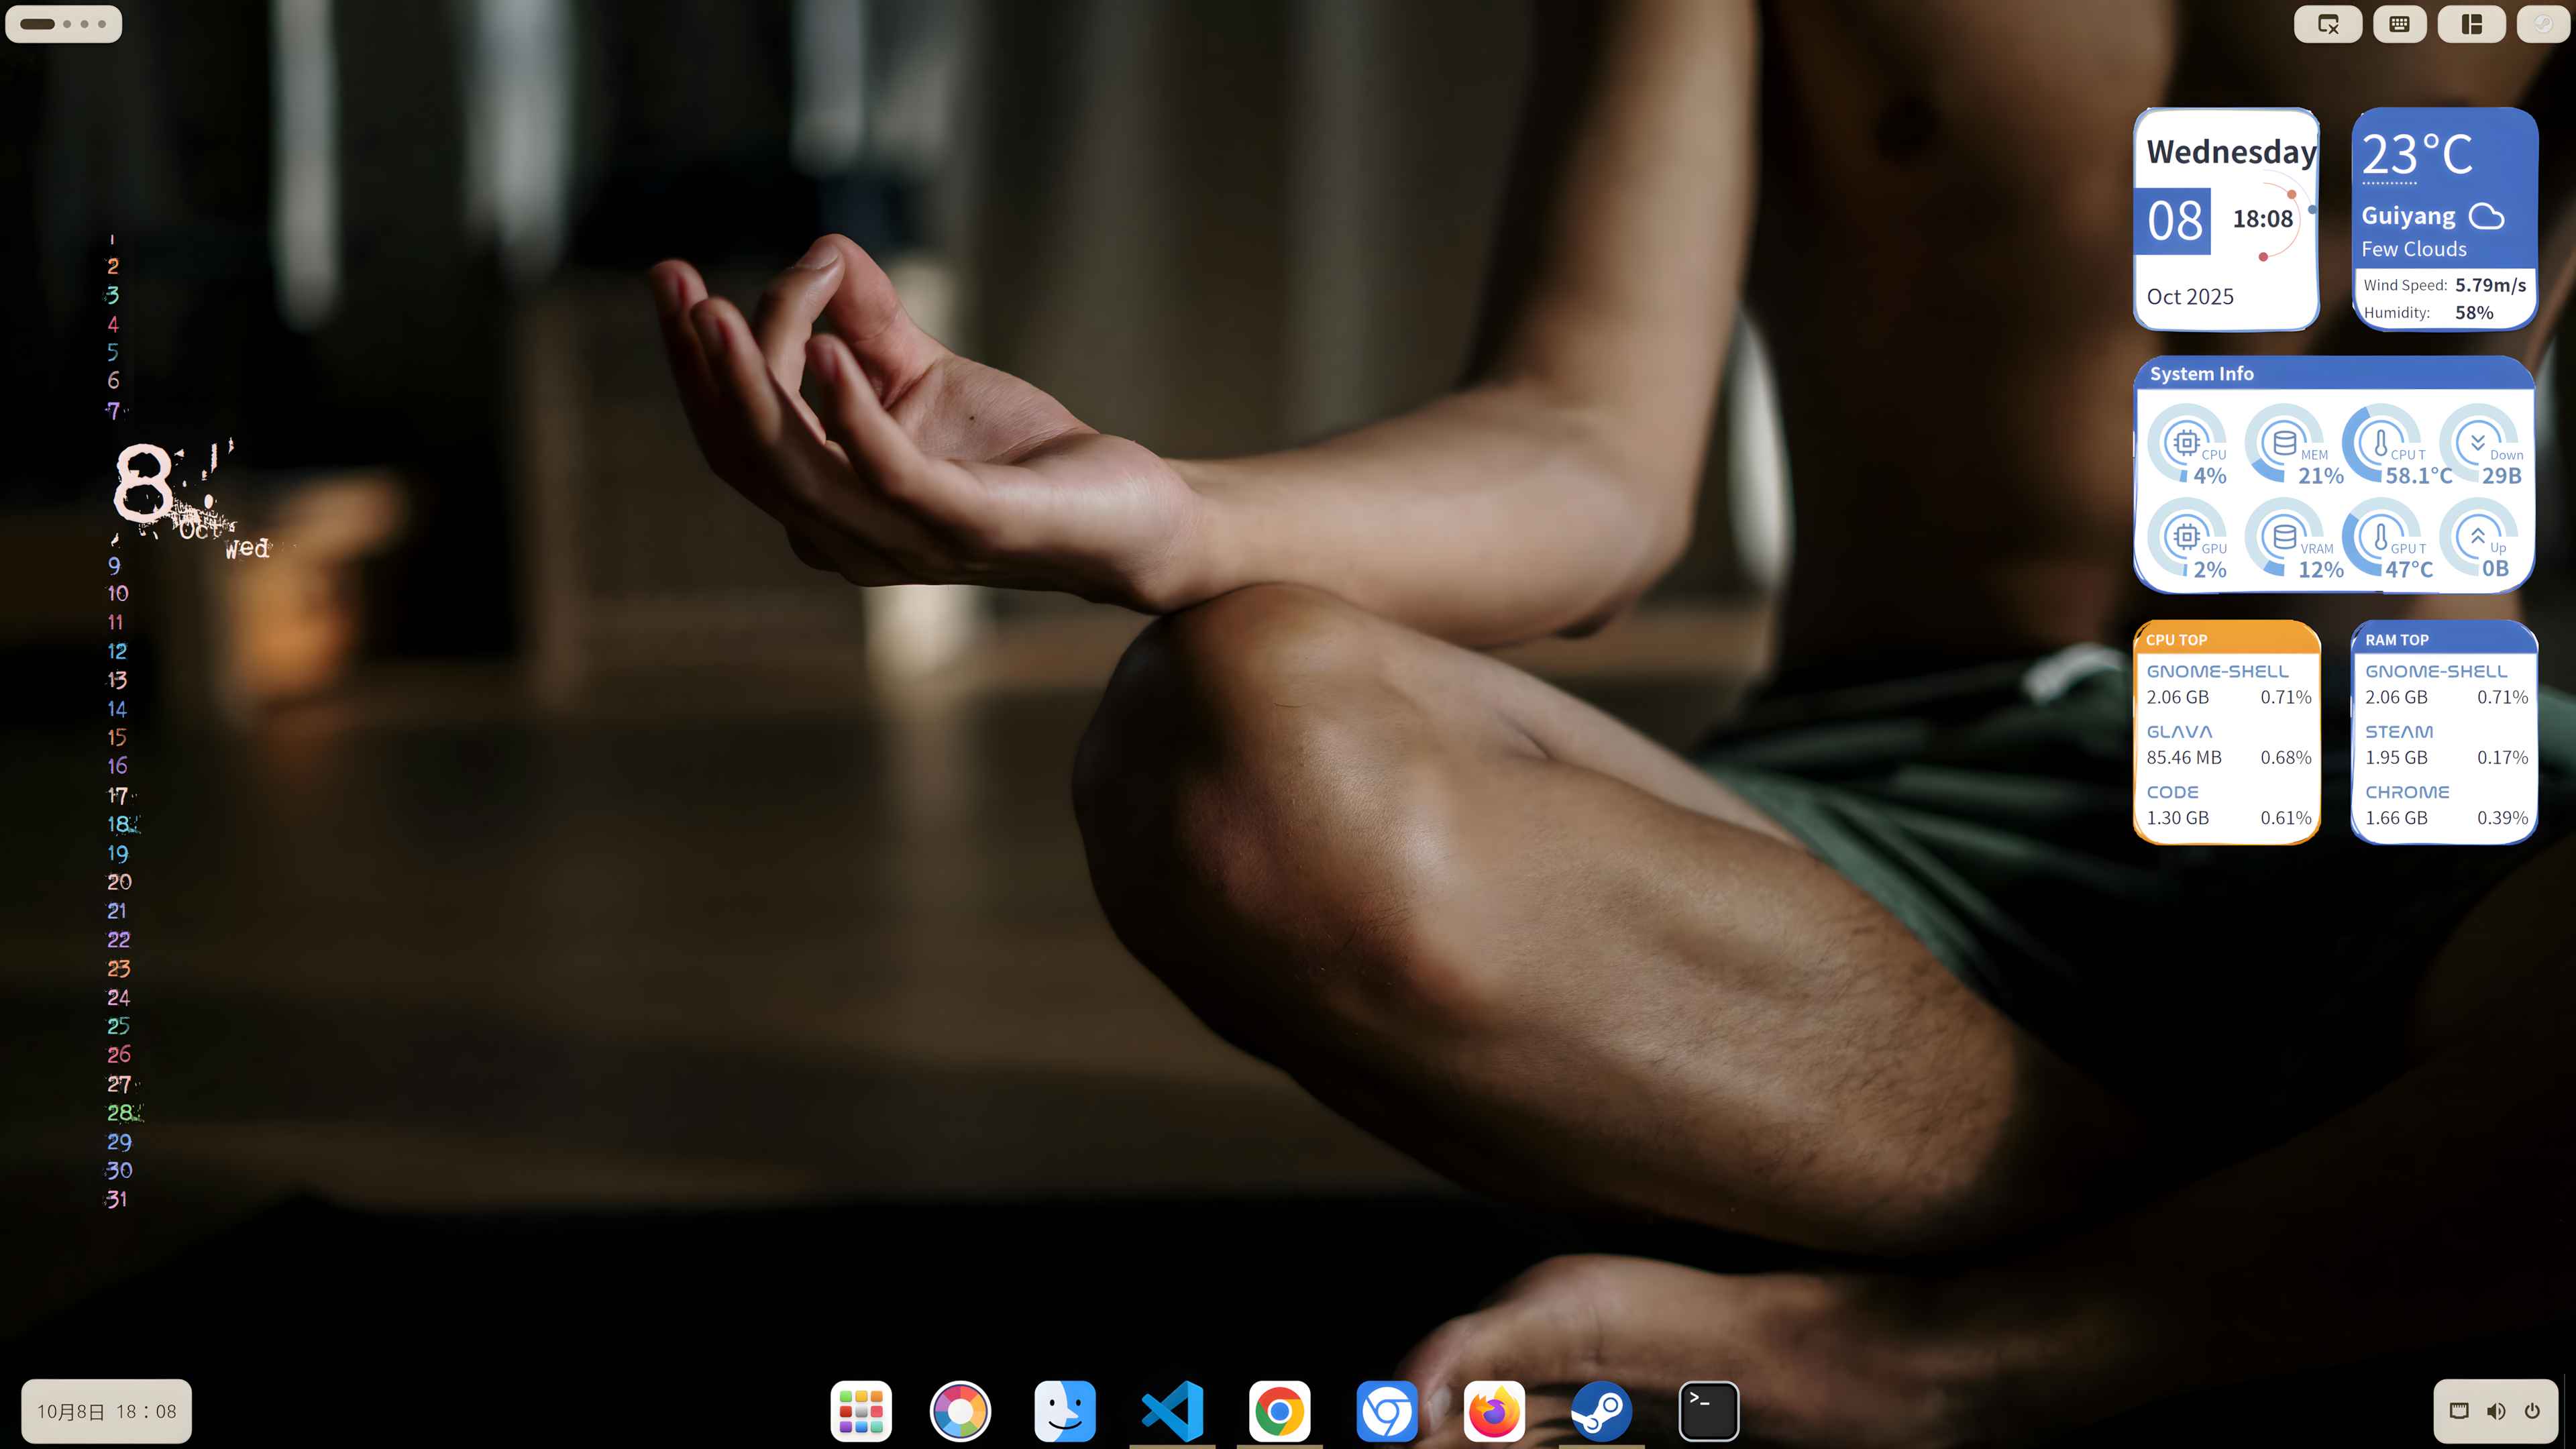The image size is (2576, 1449).
Task: Launch the color wheel app in the dock
Action: click(x=960, y=1411)
